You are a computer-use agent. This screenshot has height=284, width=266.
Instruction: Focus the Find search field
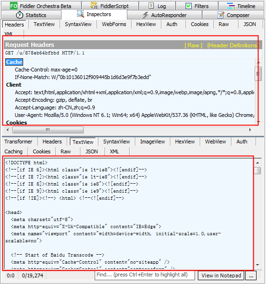145,275
